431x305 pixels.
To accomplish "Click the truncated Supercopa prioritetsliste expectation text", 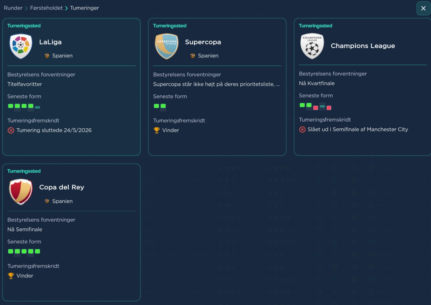I will click(217, 84).
